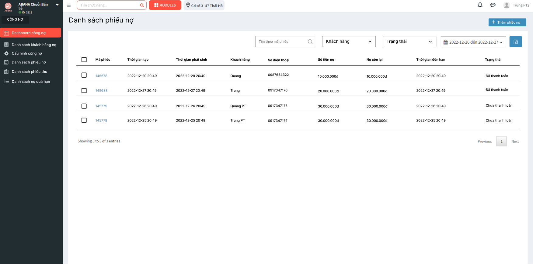
Task: Check the select-all checkbox in table header
Action: pos(84,60)
